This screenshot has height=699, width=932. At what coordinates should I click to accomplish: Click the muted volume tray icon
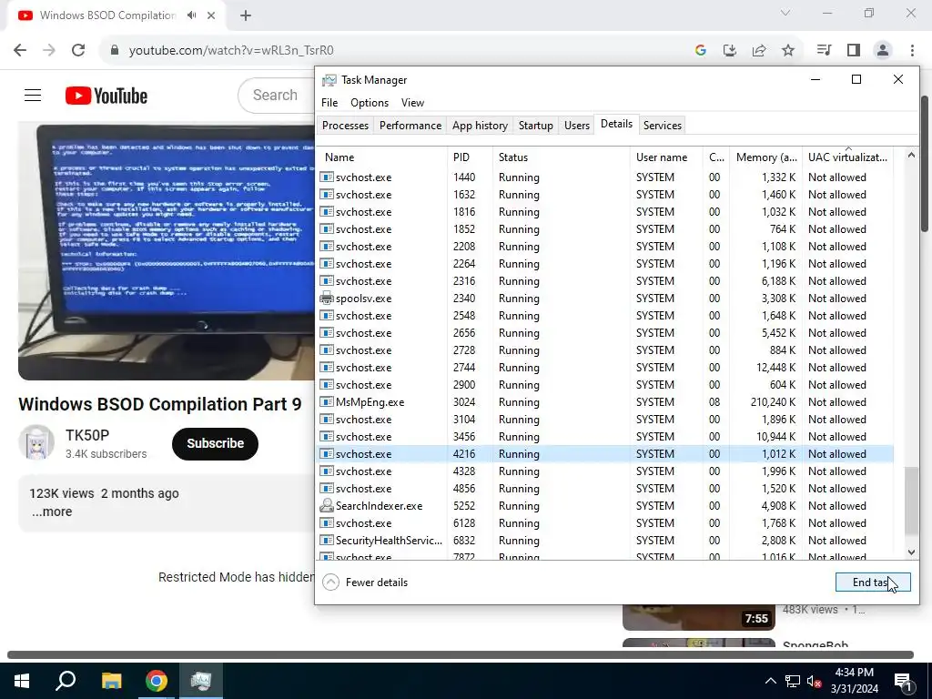(x=814, y=682)
